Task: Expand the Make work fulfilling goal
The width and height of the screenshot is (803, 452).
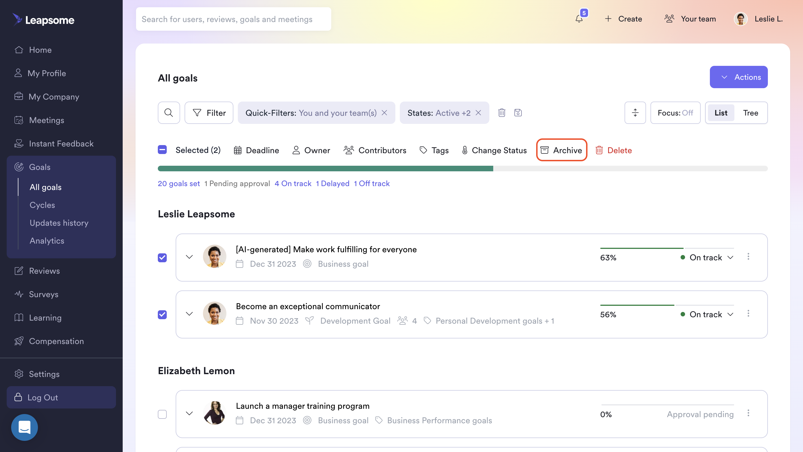Action: (189, 257)
